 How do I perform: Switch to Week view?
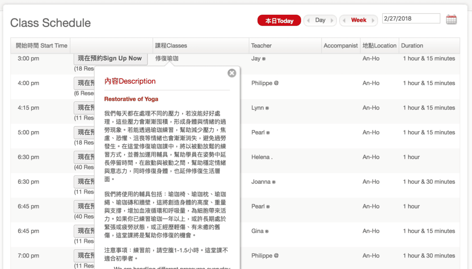click(359, 20)
